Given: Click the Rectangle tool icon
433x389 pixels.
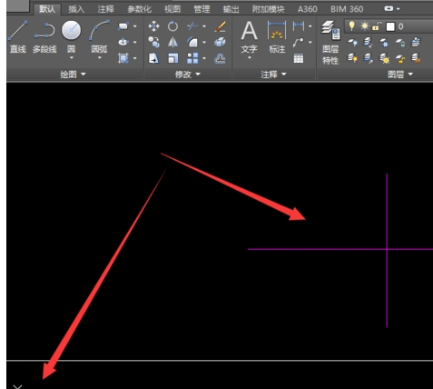Looking at the screenshot, I should (x=123, y=26).
